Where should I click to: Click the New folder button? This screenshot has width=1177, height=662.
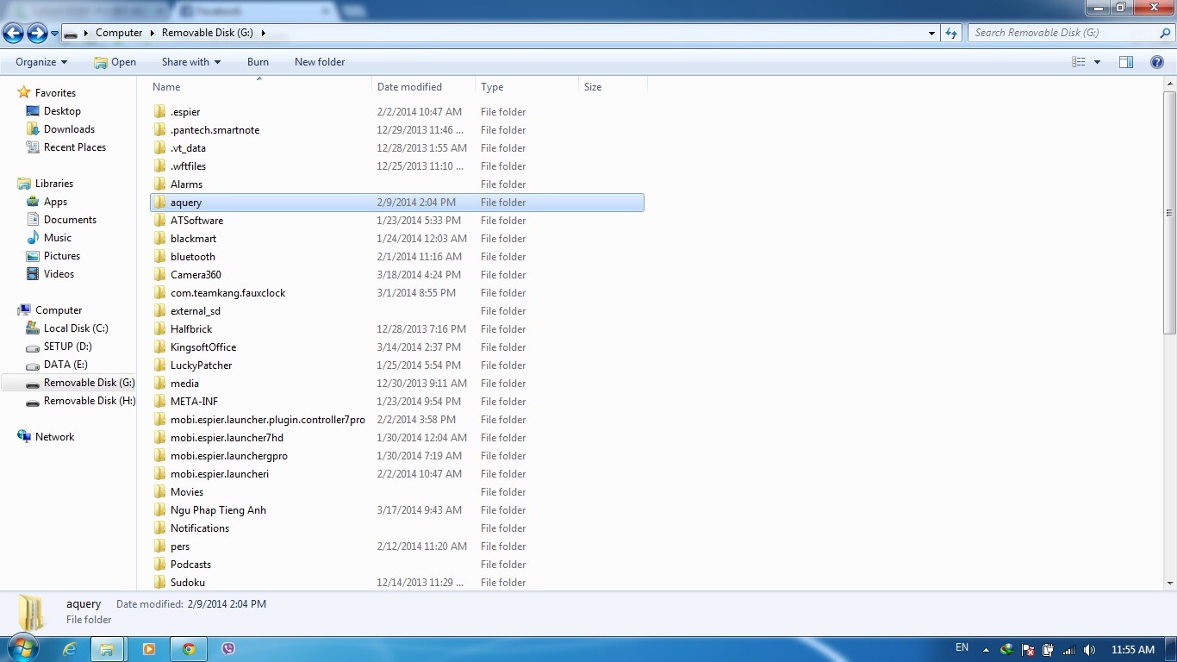click(x=320, y=62)
